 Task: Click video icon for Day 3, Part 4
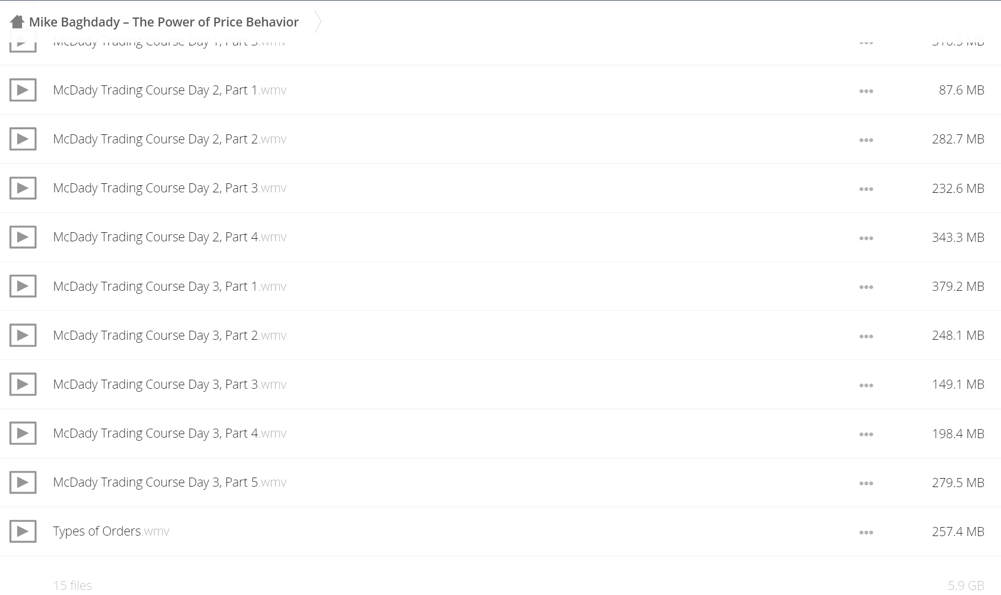pos(23,433)
